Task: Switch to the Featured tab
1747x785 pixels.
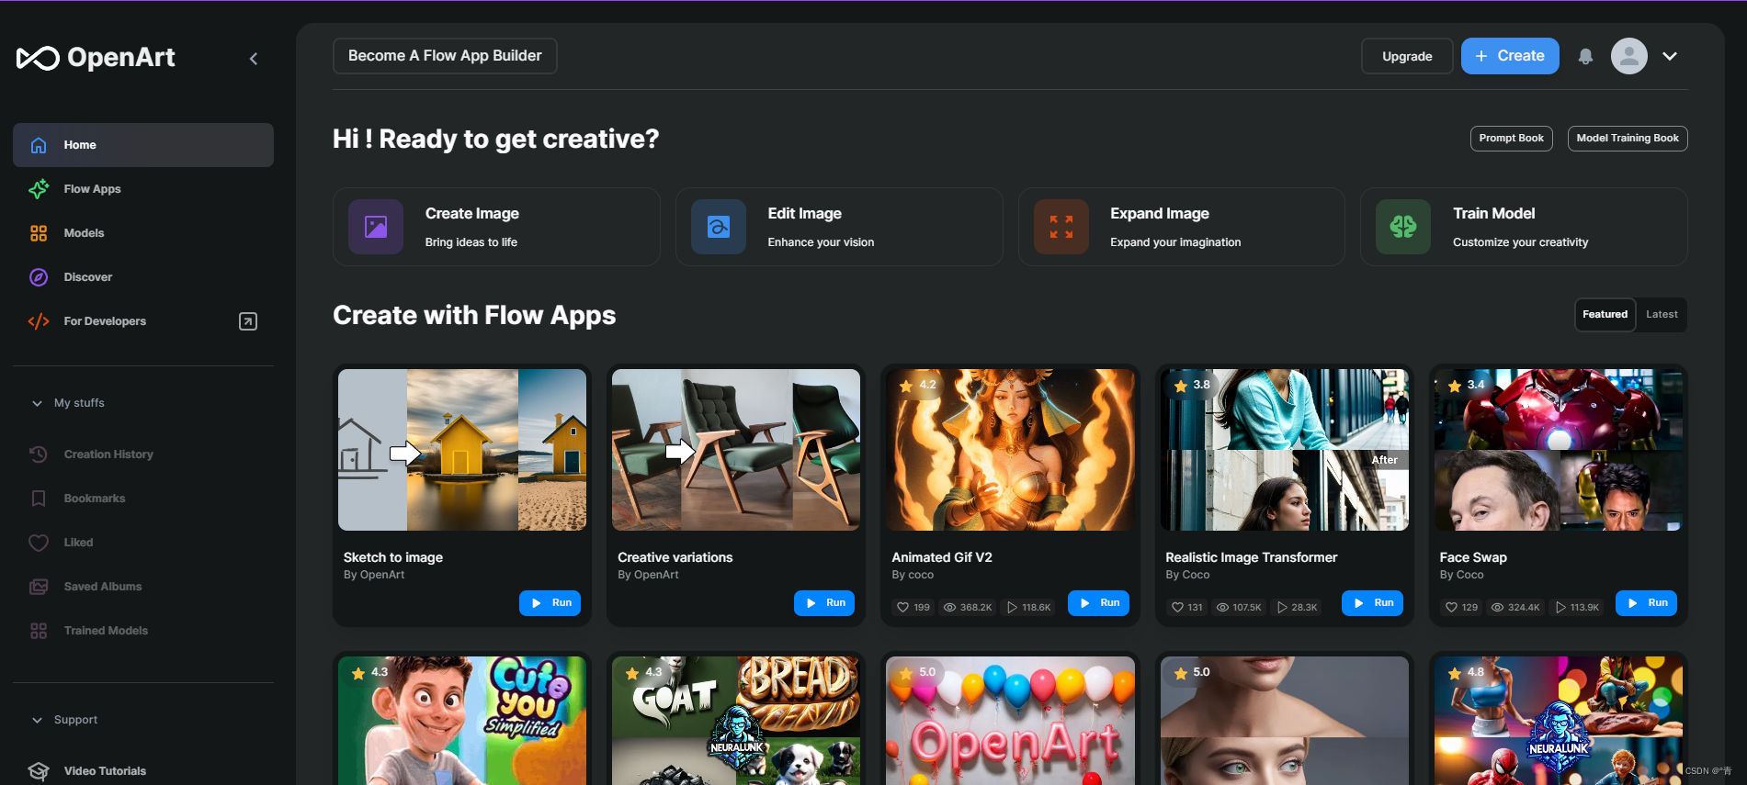Action: [x=1605, y=315]
